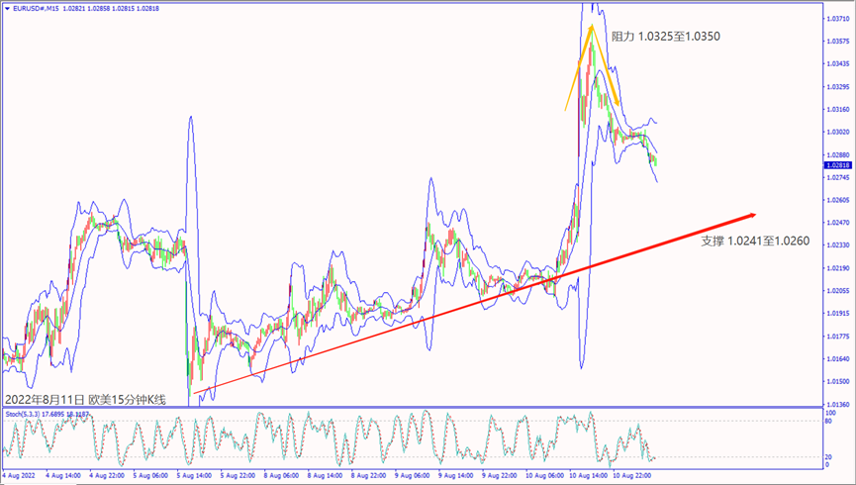
Task: Click the 1.03710 price level on the axis
Action: pyautogui.click(x=838, y=18)
